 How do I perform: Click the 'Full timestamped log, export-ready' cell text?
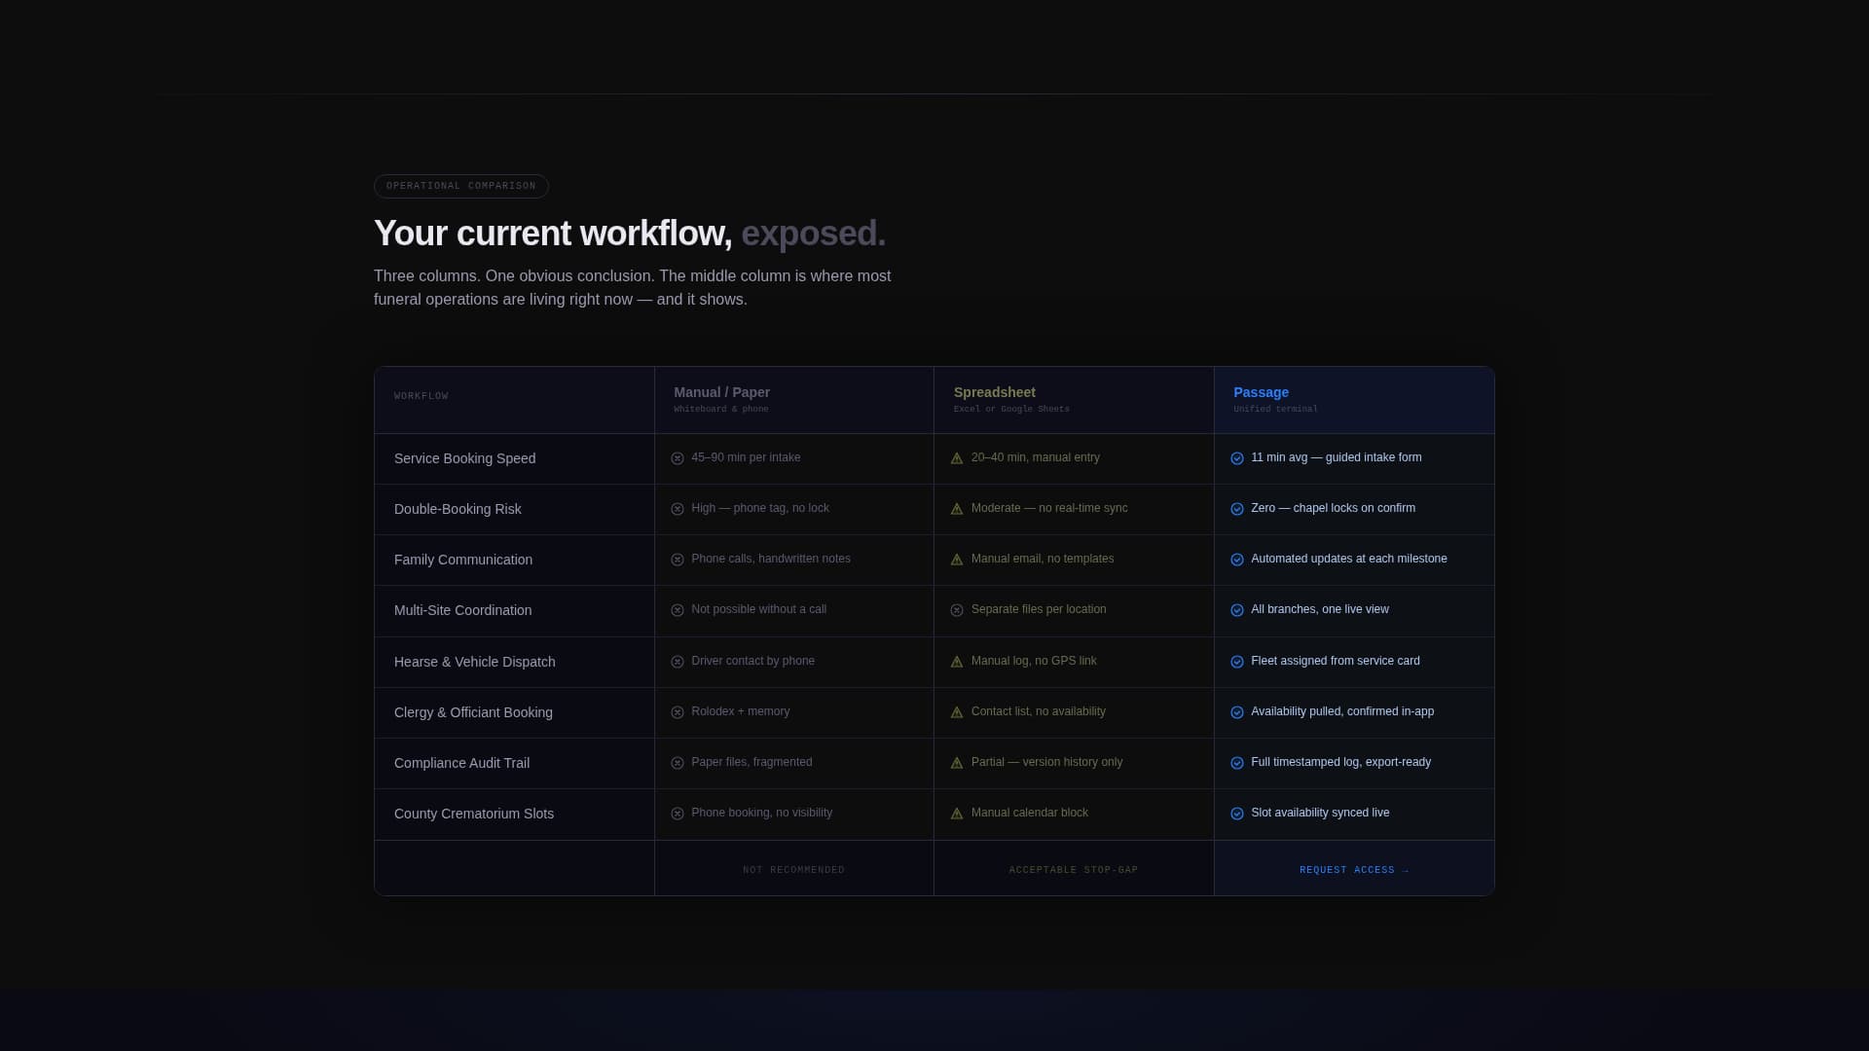(1340, 762)
